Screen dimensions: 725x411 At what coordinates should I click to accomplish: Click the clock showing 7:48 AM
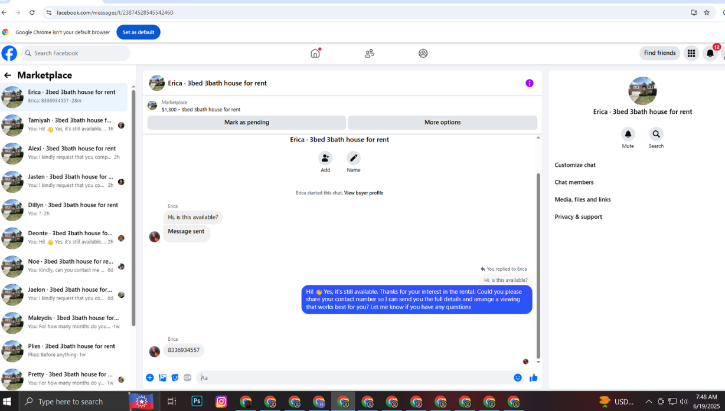pyautogui.click(x=706, y=397)
